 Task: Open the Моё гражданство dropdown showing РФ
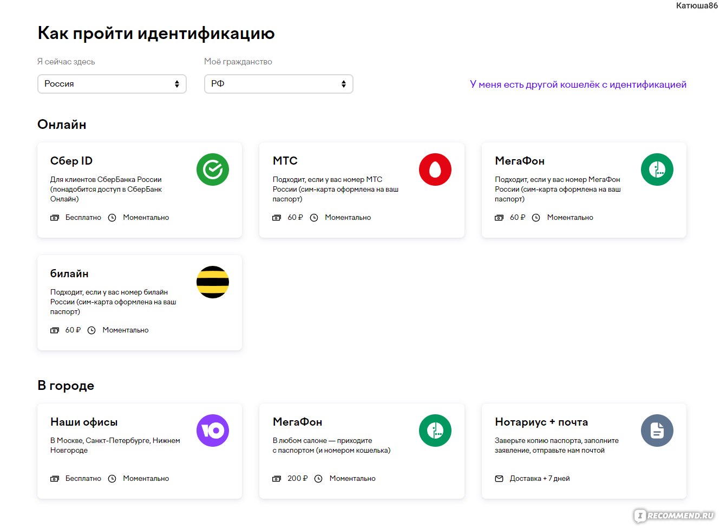(x=279, y=84)
